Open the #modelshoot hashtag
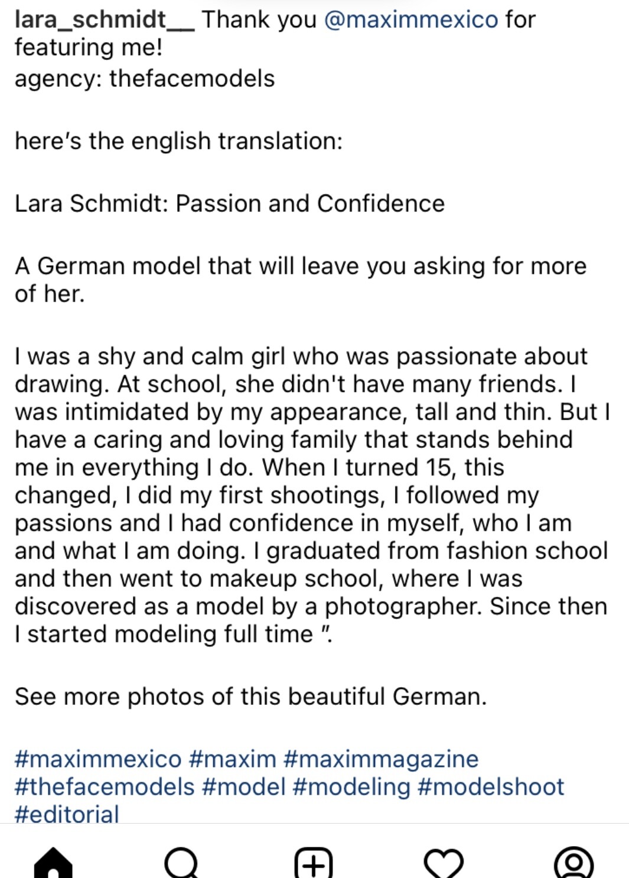 click(x=491, y=786)
